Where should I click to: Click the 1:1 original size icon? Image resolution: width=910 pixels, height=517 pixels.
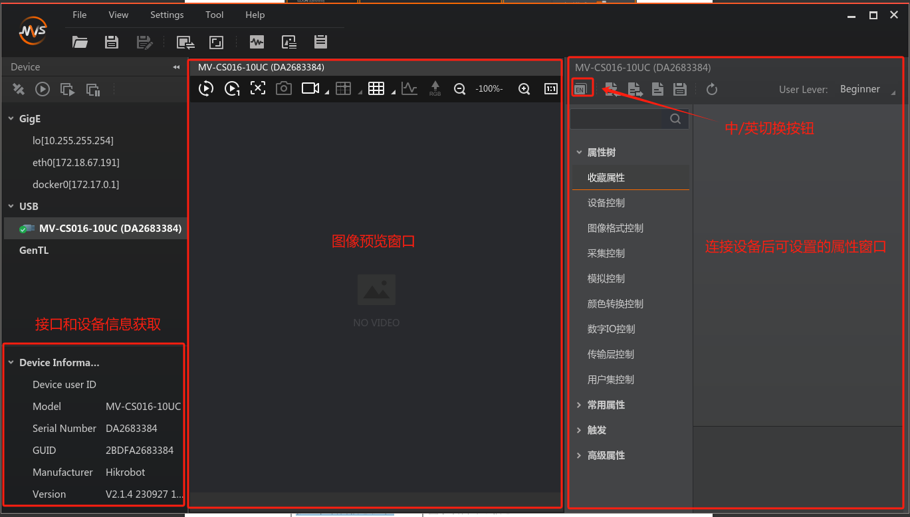pyautogui.click(x=551, y=89)
